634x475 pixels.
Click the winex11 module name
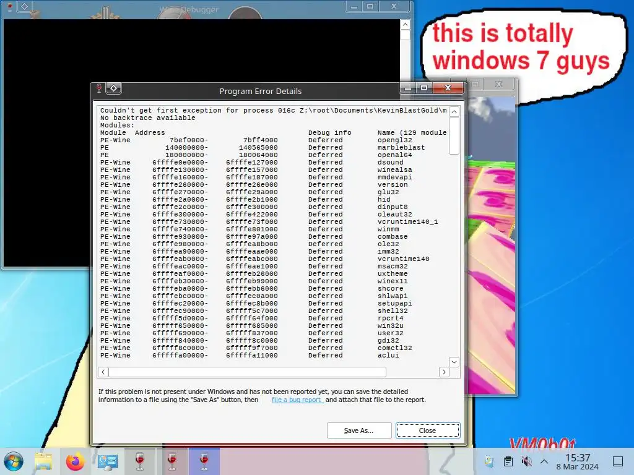(393, 281)
